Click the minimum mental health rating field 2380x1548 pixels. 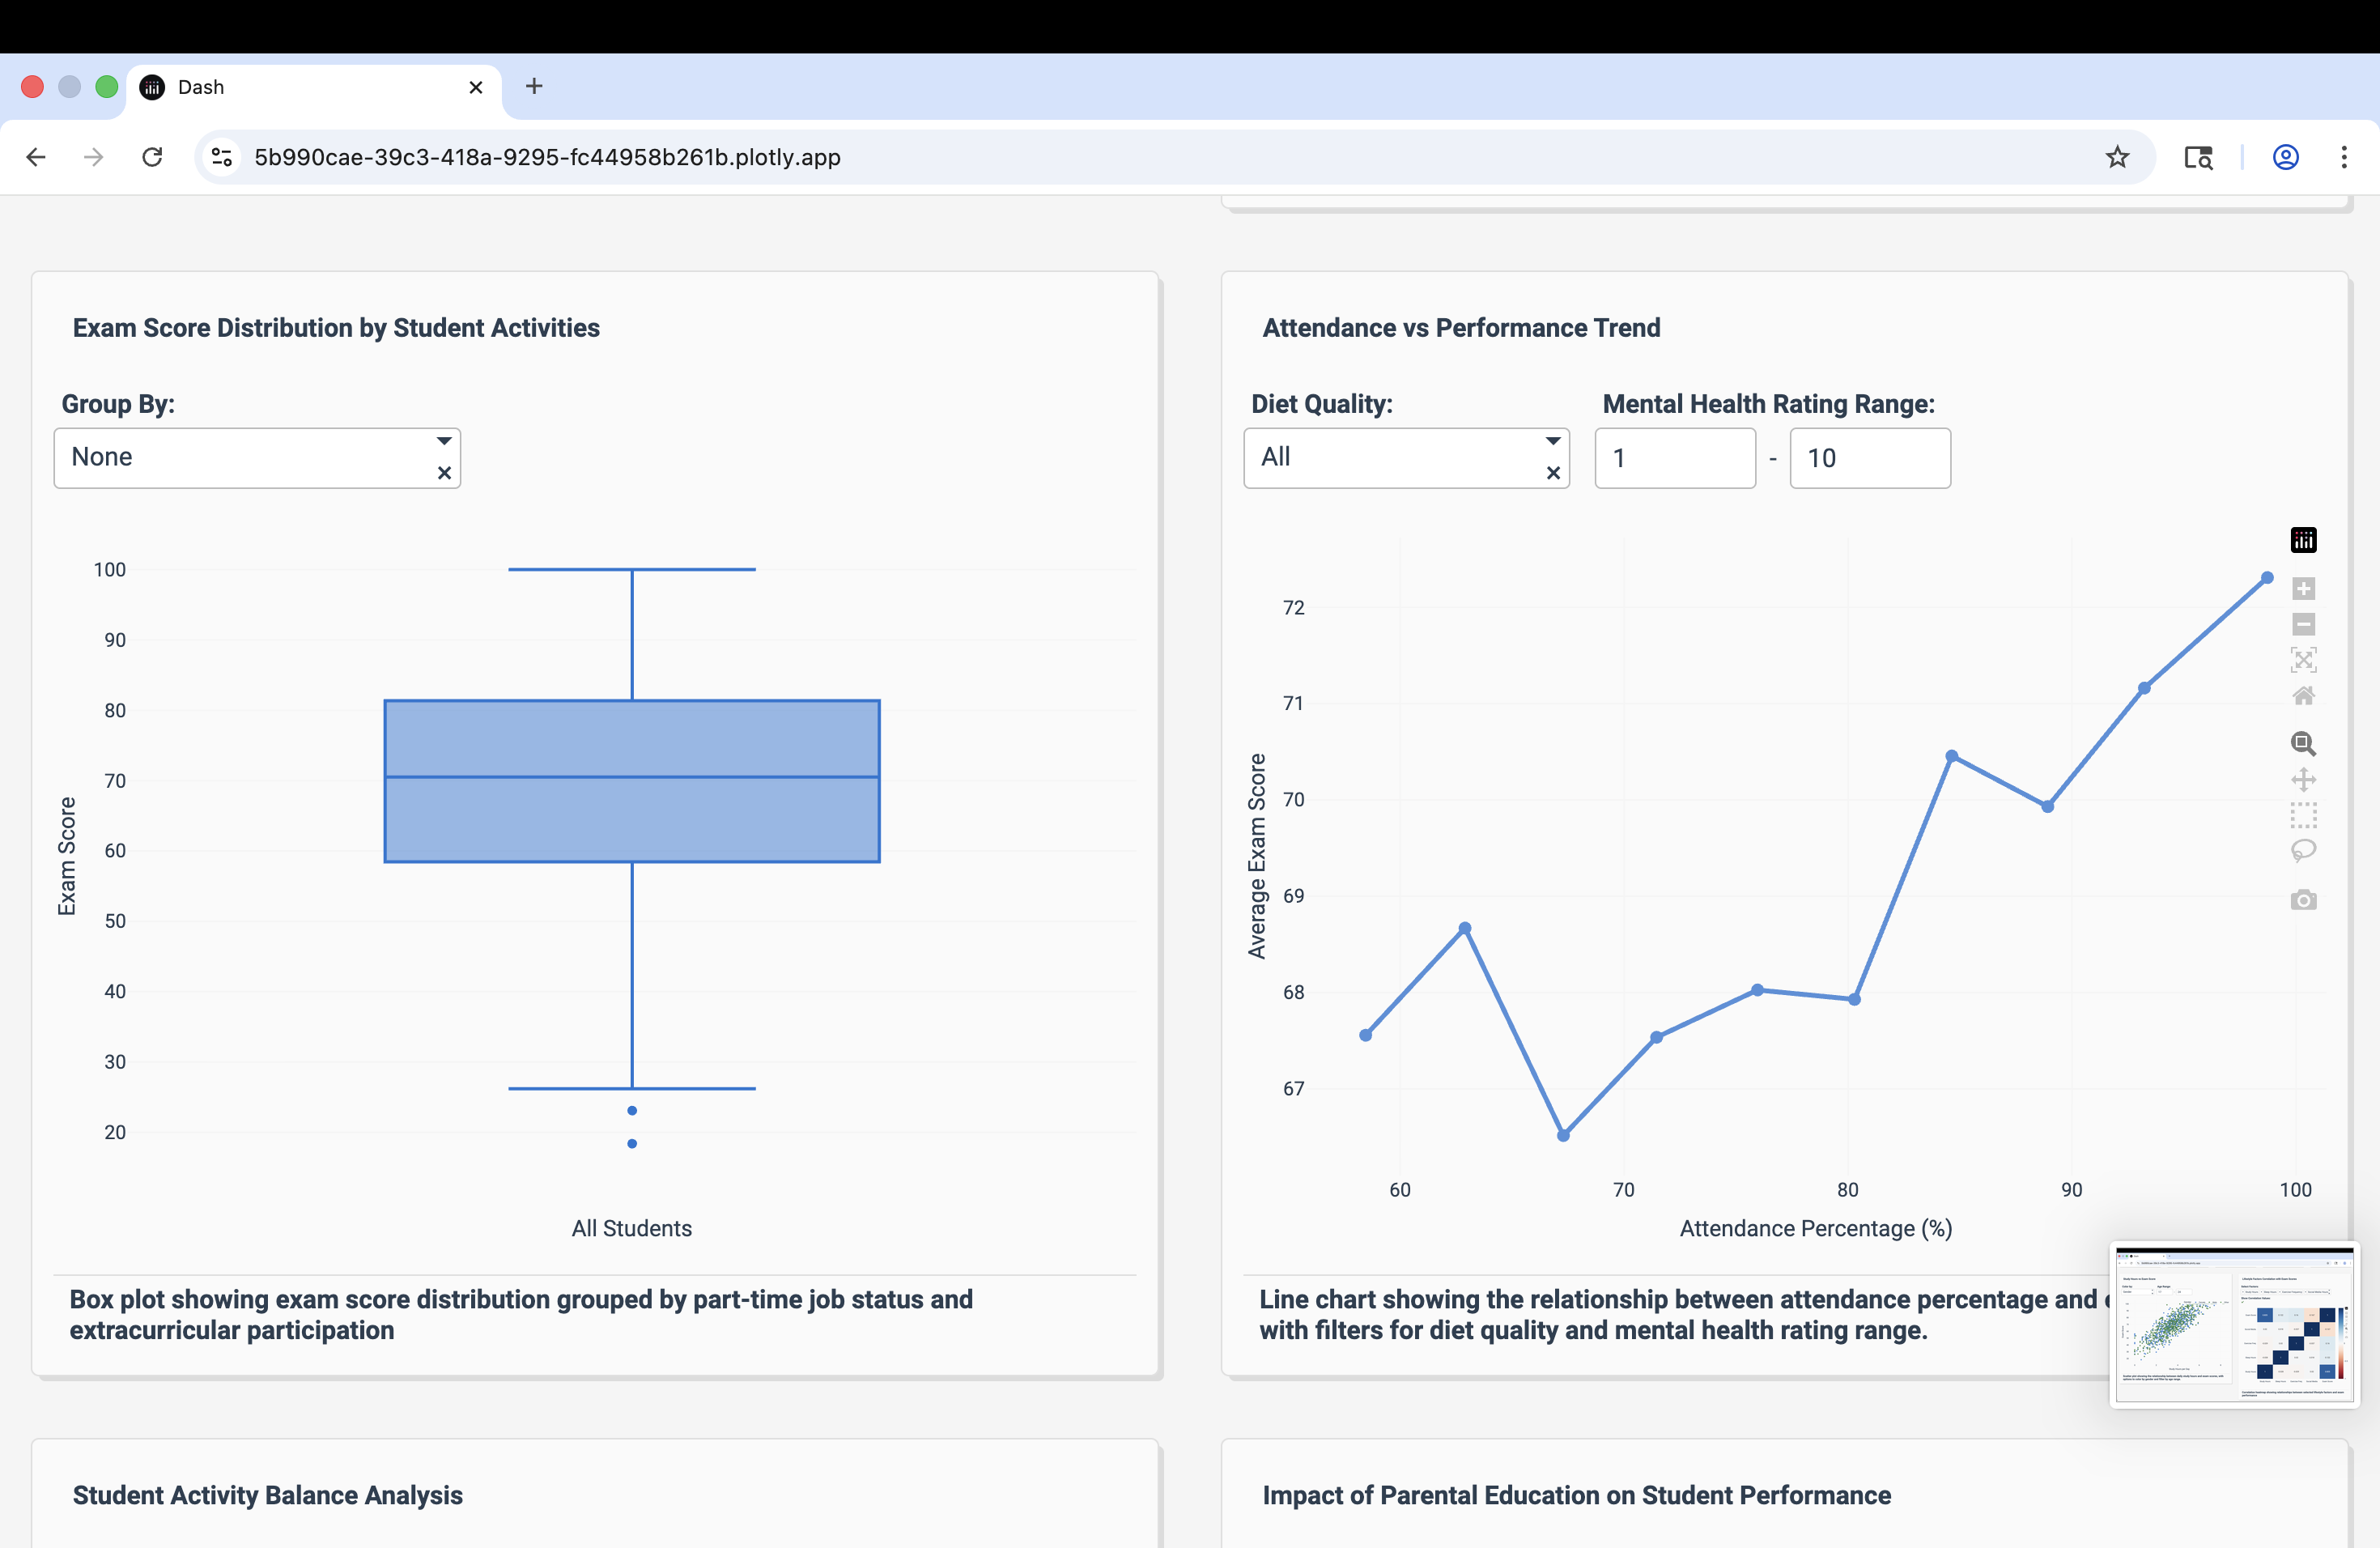[x=1674, y=458]
